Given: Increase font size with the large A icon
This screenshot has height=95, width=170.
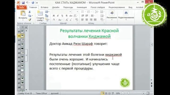Looking at the screenshot, I should 67,20.
